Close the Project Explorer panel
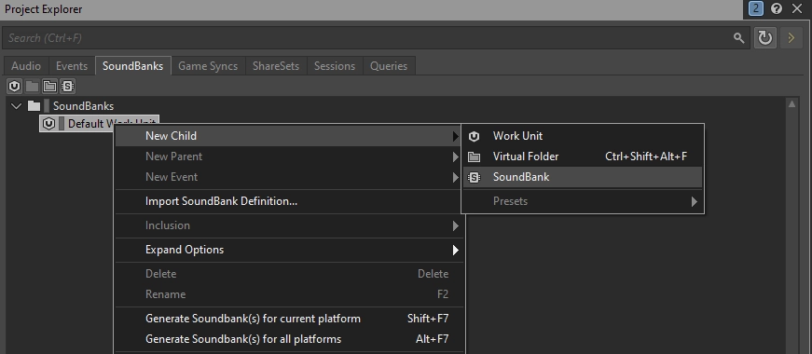The height and width of the screenshot is (354, 812). click(796, 8)
